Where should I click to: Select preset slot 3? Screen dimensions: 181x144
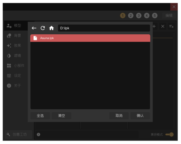tap(139, 16)
